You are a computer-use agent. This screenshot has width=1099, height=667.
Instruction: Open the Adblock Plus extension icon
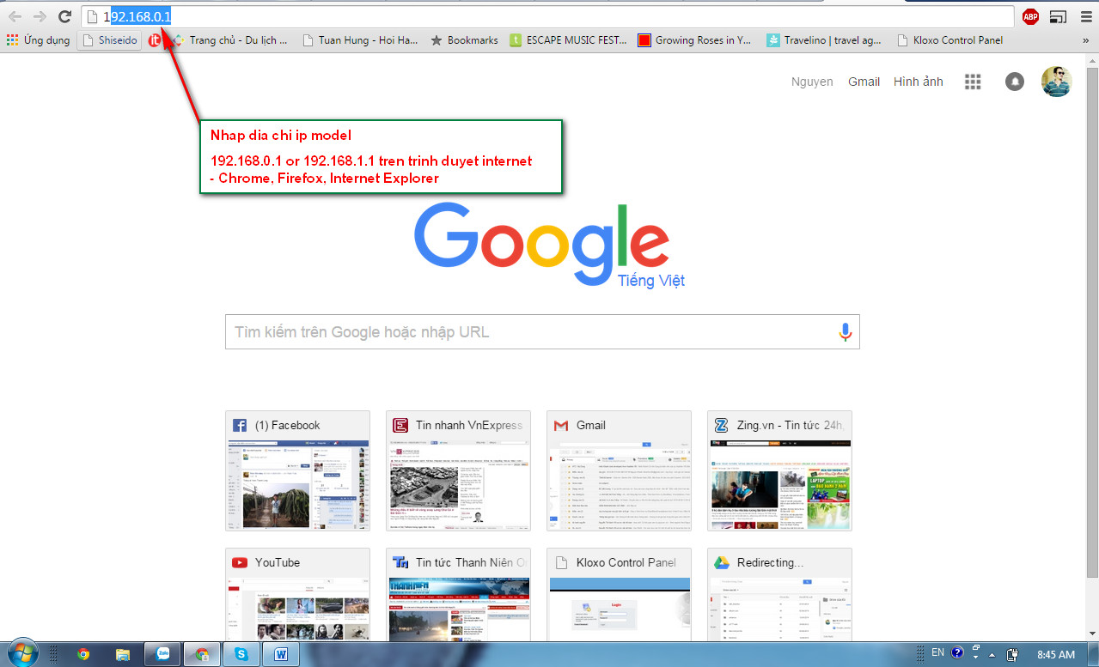click(1030, 16)
